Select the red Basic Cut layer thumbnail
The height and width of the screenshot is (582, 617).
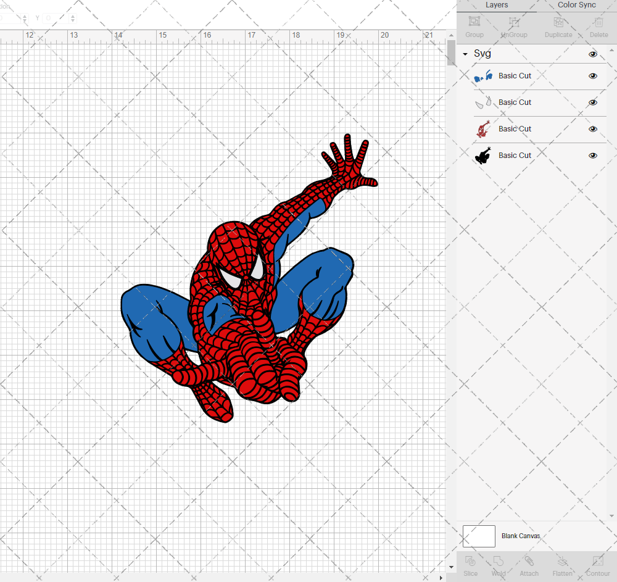[x=483, y=129]
